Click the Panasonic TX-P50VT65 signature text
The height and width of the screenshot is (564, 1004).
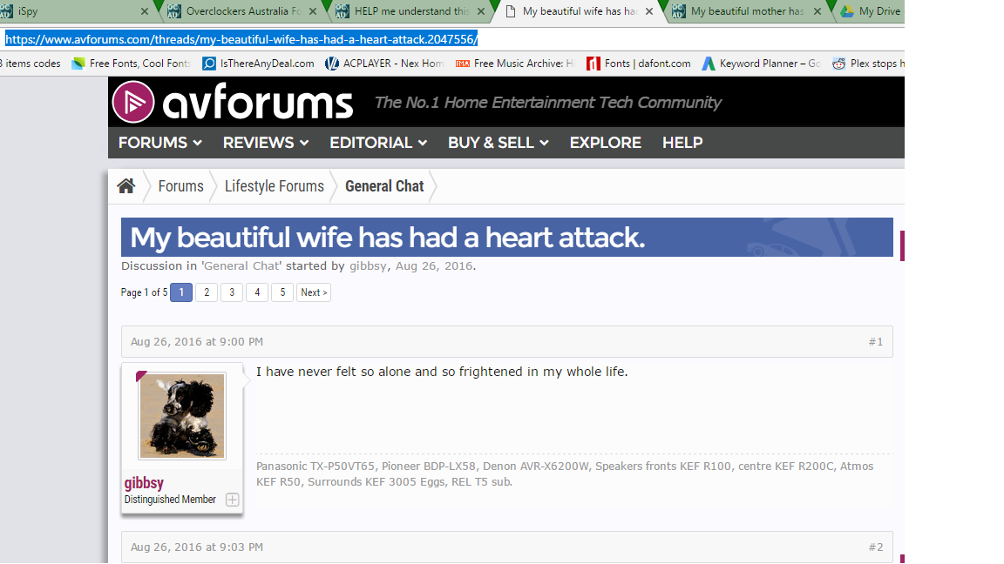click(x=565, y=473)
